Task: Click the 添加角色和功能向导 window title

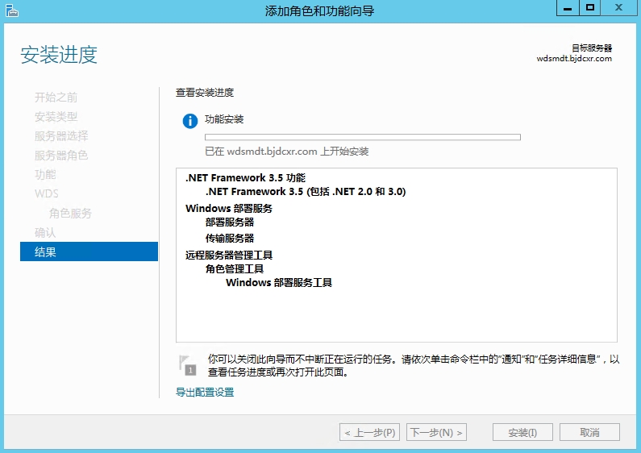Action: pyautogui.click(x=319, y=10)
